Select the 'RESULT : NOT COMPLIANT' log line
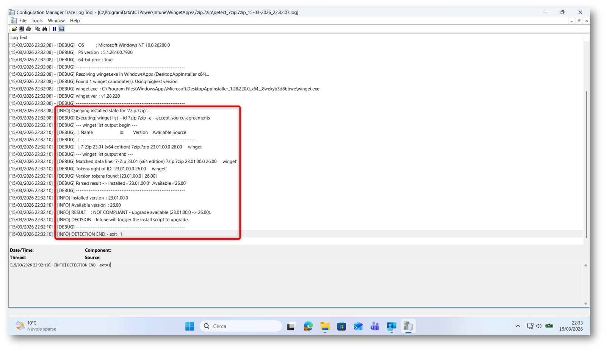606x351 pixels. pyautogui.click(x=296, y=212)
